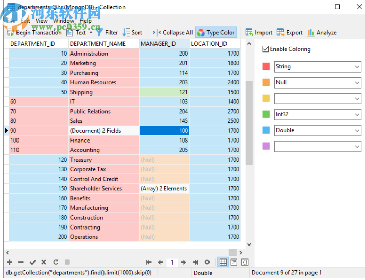Open the View menu
This screenshot has width=365, height=280.
click(x=41, y=21)
